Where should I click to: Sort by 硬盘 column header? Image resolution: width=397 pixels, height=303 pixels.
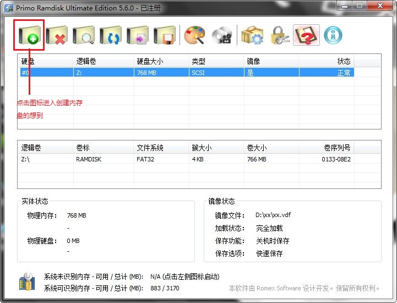(x=45, y=61)
